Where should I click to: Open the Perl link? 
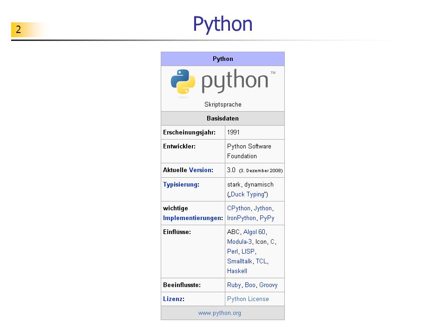click(x=232, y=251)
